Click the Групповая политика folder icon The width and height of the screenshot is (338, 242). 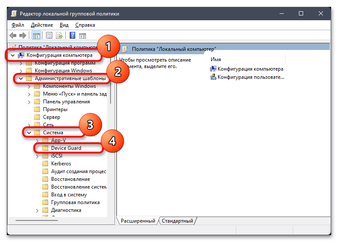point(45,202)
